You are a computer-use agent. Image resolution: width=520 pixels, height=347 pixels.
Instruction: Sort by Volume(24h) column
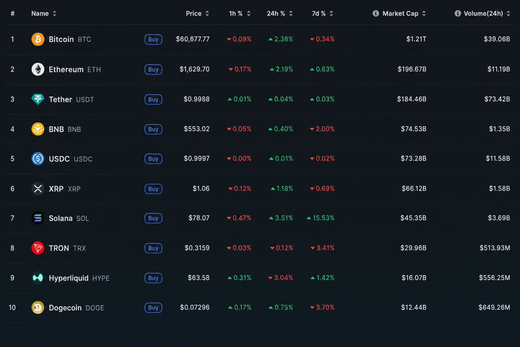[487, 13]
